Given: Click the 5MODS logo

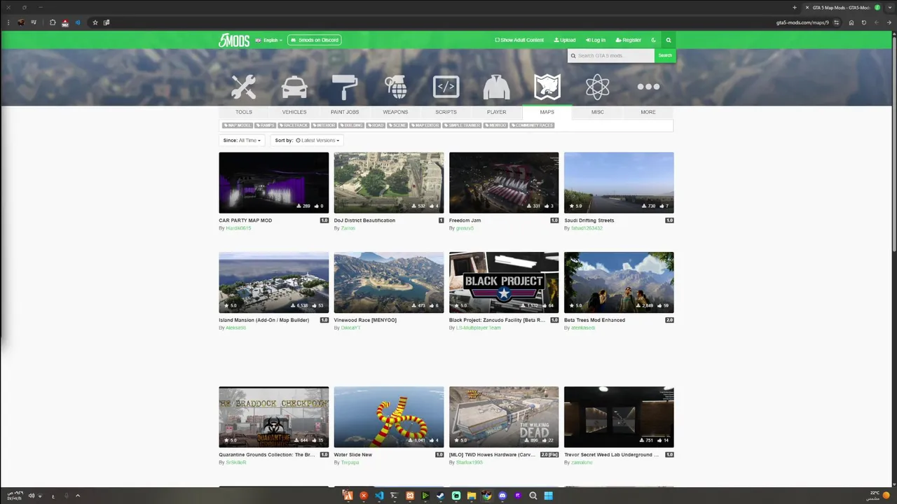Looking at the screenshot, I should 233,40.
